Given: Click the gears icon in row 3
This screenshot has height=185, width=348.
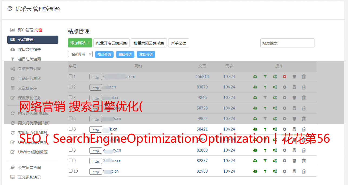Looking at the screenshot, I should [x=275, y=98].
